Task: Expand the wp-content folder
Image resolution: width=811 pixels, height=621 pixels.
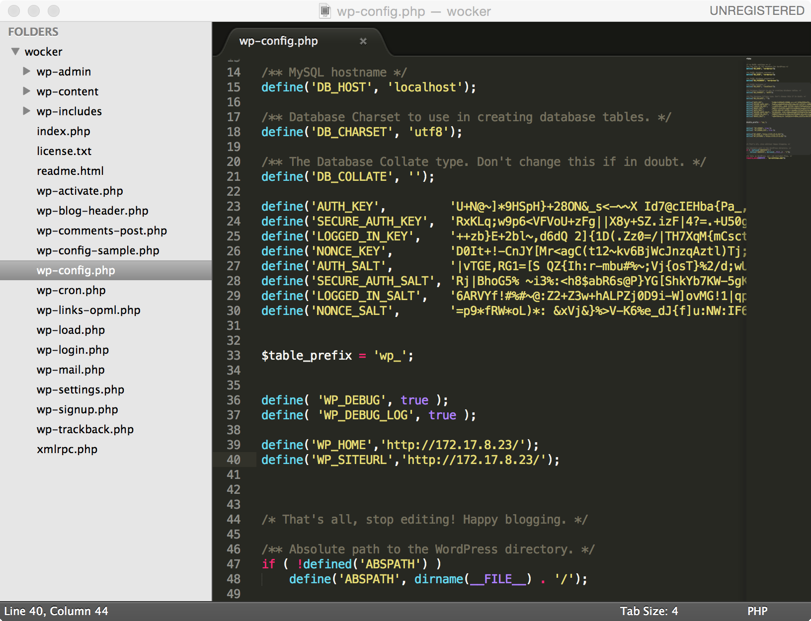Action: point(27,91)
